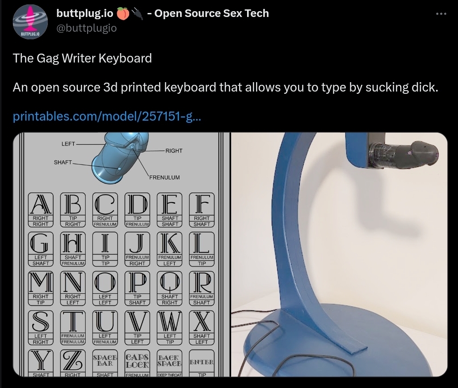The height and width of the screenshot is (388, 458).
Task: Open the buttplug.io profile avatar
Action: pos(30,22)
